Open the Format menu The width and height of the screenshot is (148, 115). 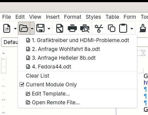[72, 17]
